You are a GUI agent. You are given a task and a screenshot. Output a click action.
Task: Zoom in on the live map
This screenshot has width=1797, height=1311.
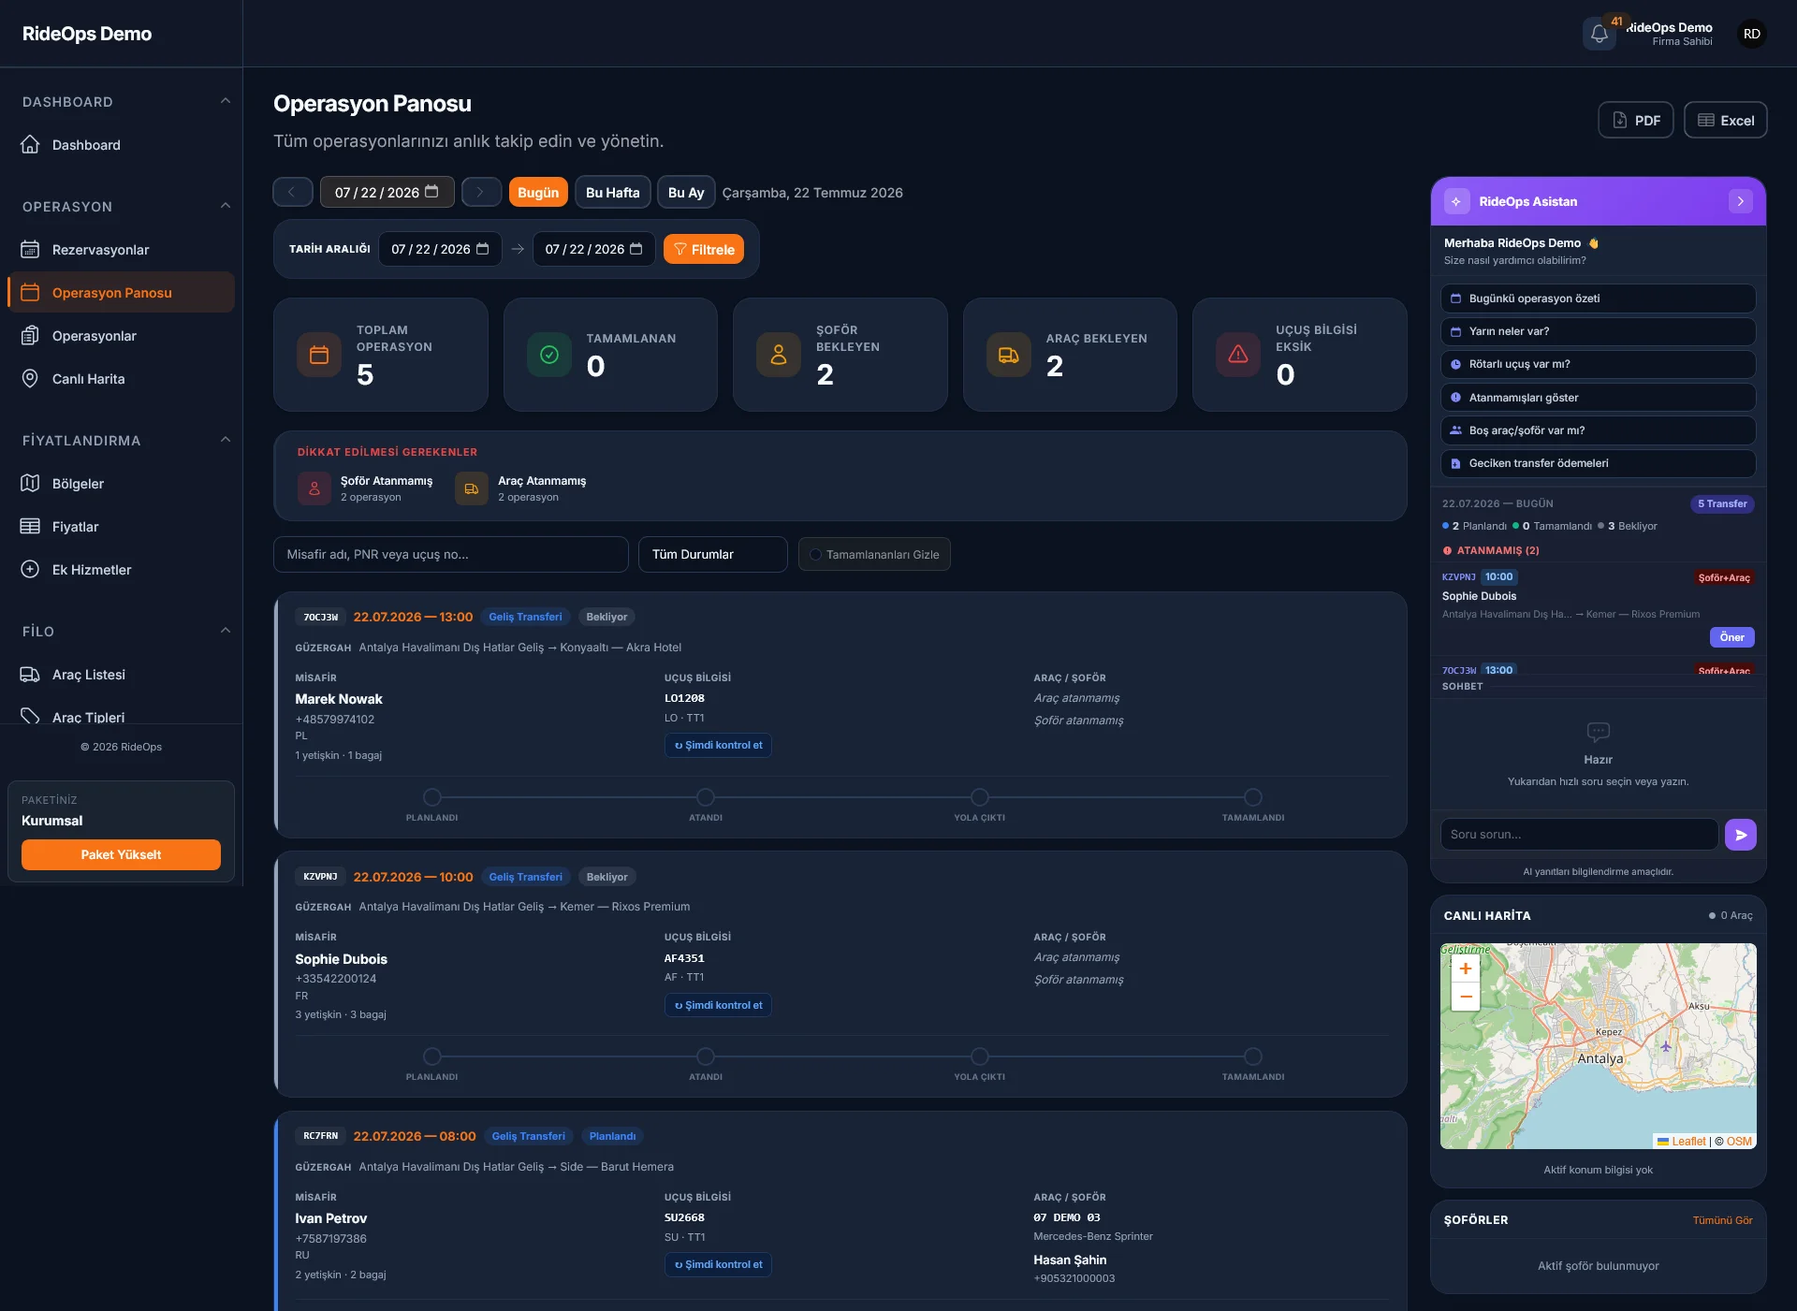pyautogui.click(x=1466, y=969)
